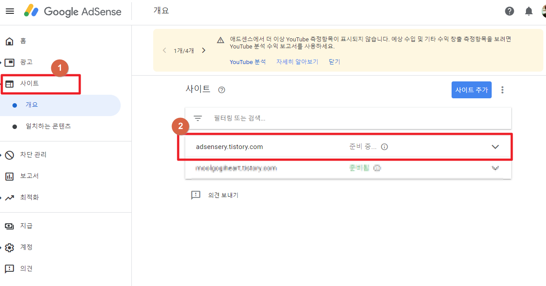
Task: Click the help icon next to 사이트 heading
Action: (x=221, y=90)
